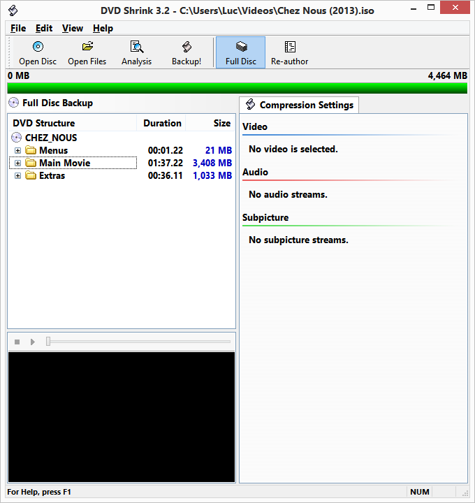The image size is (475, 503).
Task: Select the Compression Settings tab
Action: pos(299,105)
